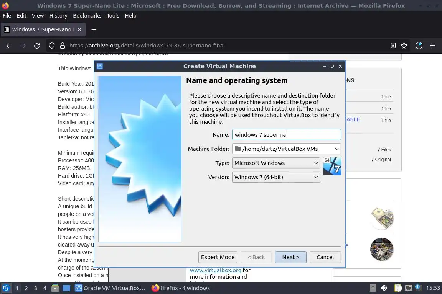Viewport: 442px width, 294px height.
Task: Switch to workspace 3 in taskbar
Action: 36,288
